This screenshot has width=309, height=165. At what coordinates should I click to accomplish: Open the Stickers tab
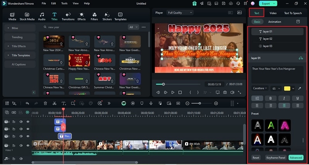[107, 17]
